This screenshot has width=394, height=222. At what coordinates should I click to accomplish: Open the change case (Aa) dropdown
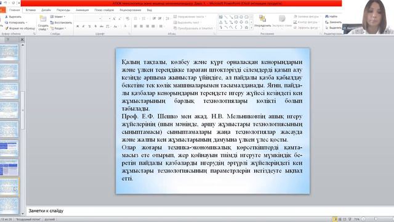click(116, 26)
